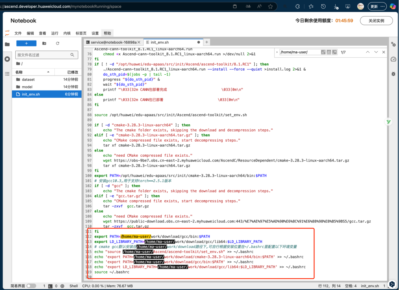Open the browser profile avatar
399x290 pixels.
click(360, 6)
